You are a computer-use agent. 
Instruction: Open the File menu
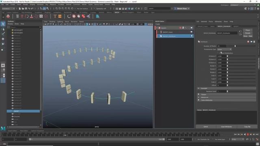point(2,4)
